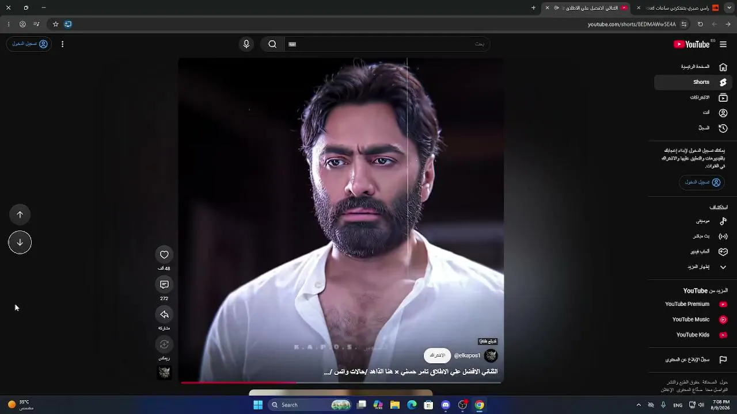The image size is (737, 414).
Task: Open the Short's sound thumbnail
Action: click(164, 373)
